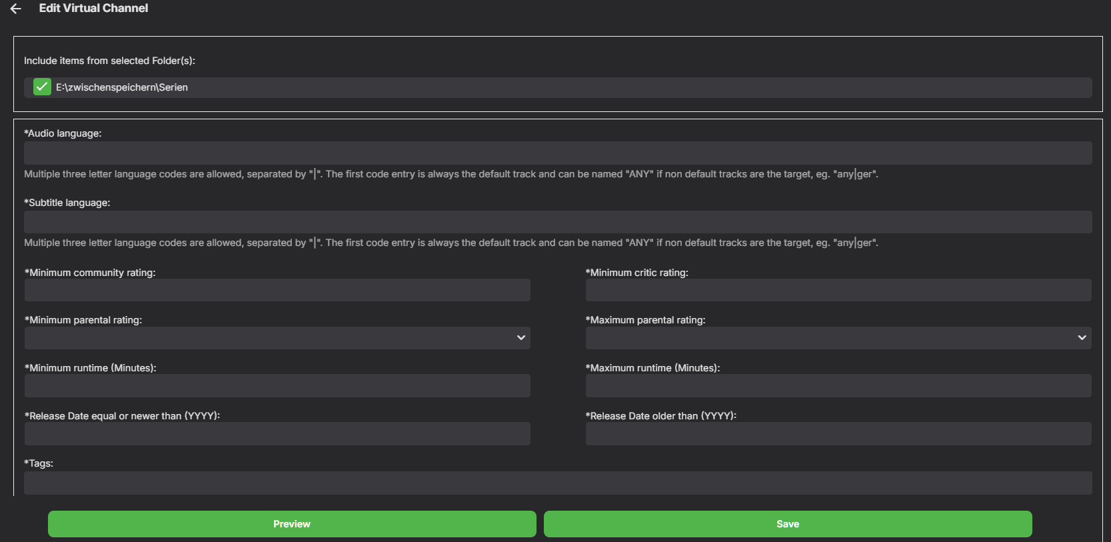The image size is (1111, 542).
Task: Click the Release Date equal or newer field
Action: (x=277, y=434)
